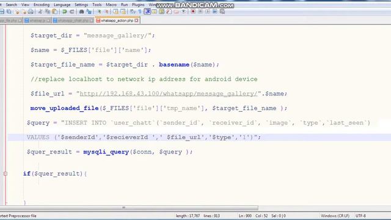The height and width of the screenshot is (220, 391).
Task: Click the $name = $_FILES line
Action: pos(91,50)
